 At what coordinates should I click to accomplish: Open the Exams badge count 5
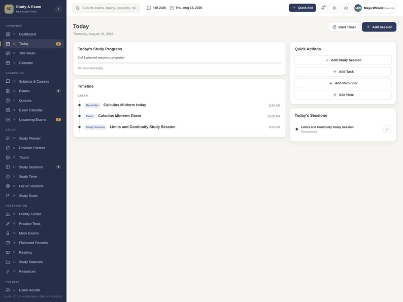coord(58,91)
